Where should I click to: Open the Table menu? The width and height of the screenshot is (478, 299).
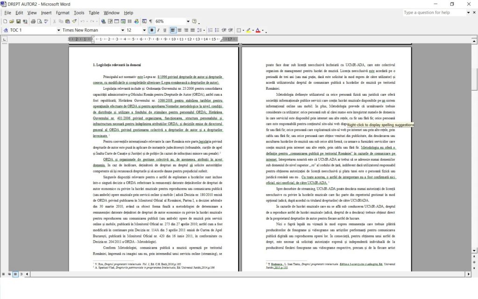[94, 13]
